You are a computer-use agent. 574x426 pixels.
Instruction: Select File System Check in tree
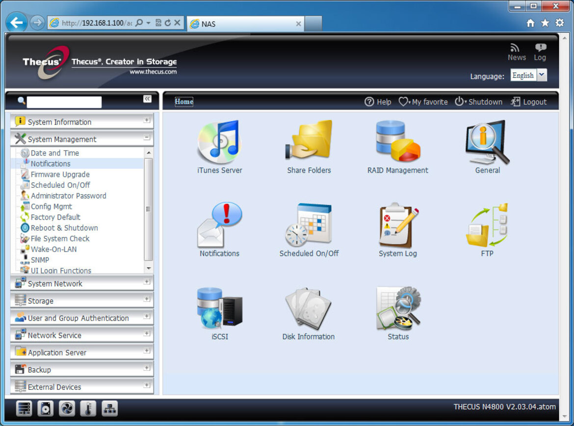click(60, 238)
